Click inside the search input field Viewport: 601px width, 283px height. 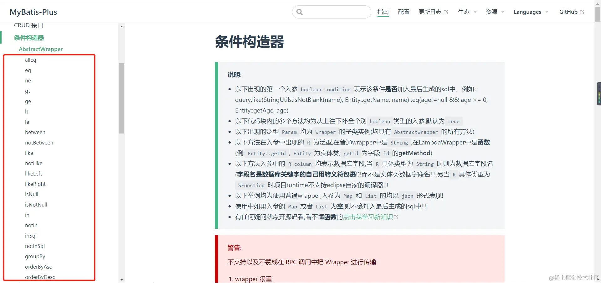(x=332, y=12)
